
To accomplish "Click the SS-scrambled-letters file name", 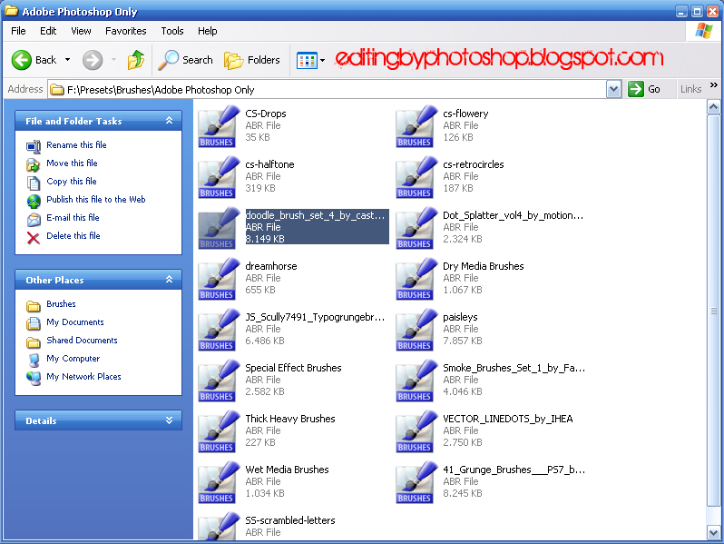I will click(290, 520).
